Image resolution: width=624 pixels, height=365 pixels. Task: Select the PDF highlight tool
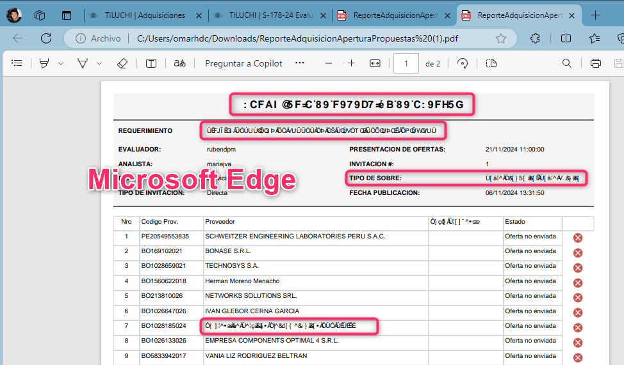pos(44,63)
